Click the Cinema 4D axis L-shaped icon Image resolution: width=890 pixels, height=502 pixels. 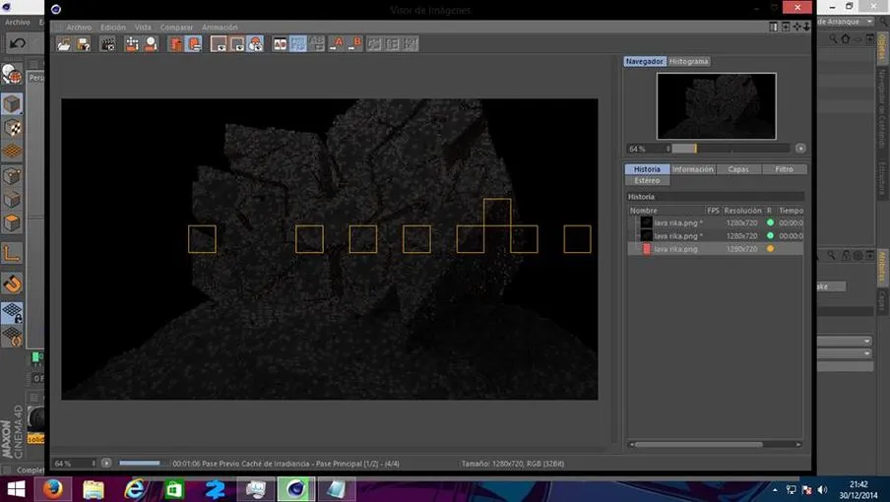click(x=12, y=253)
